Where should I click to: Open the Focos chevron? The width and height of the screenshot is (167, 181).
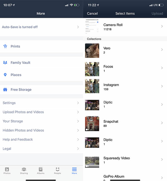click(162, 68)
